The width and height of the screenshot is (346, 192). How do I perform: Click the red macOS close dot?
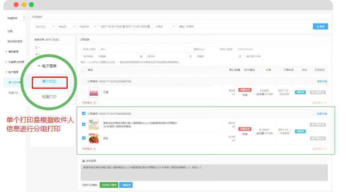point(16,5)
